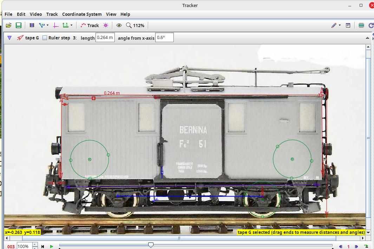Viewport: 374px width, 249px height.
Task: Expand the pencil tool dropdown arrow
Action: tap(340, 25)
